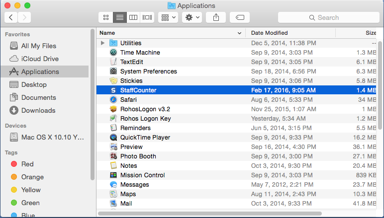This screenshot has height=218, width=384.
Task: Click 'Feb 17, 2016, 9:05 AM' date
Action: (284, 90)
